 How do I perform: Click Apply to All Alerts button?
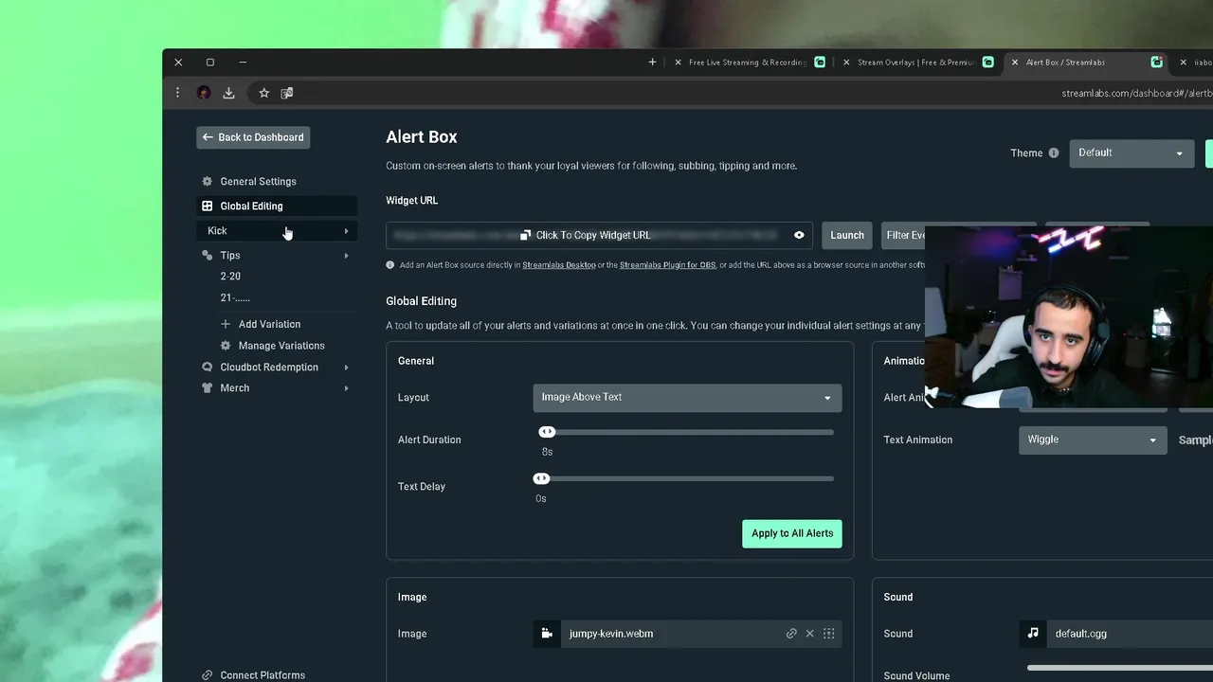[792, 533]
